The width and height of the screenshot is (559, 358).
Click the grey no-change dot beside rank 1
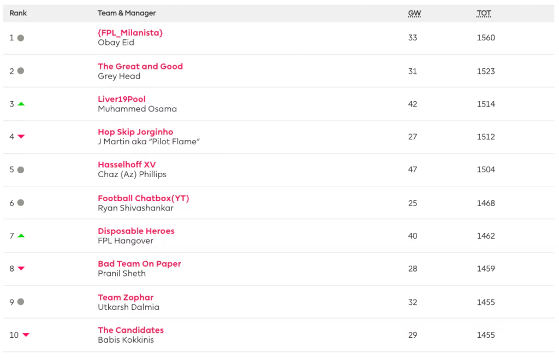pos(21,38)
